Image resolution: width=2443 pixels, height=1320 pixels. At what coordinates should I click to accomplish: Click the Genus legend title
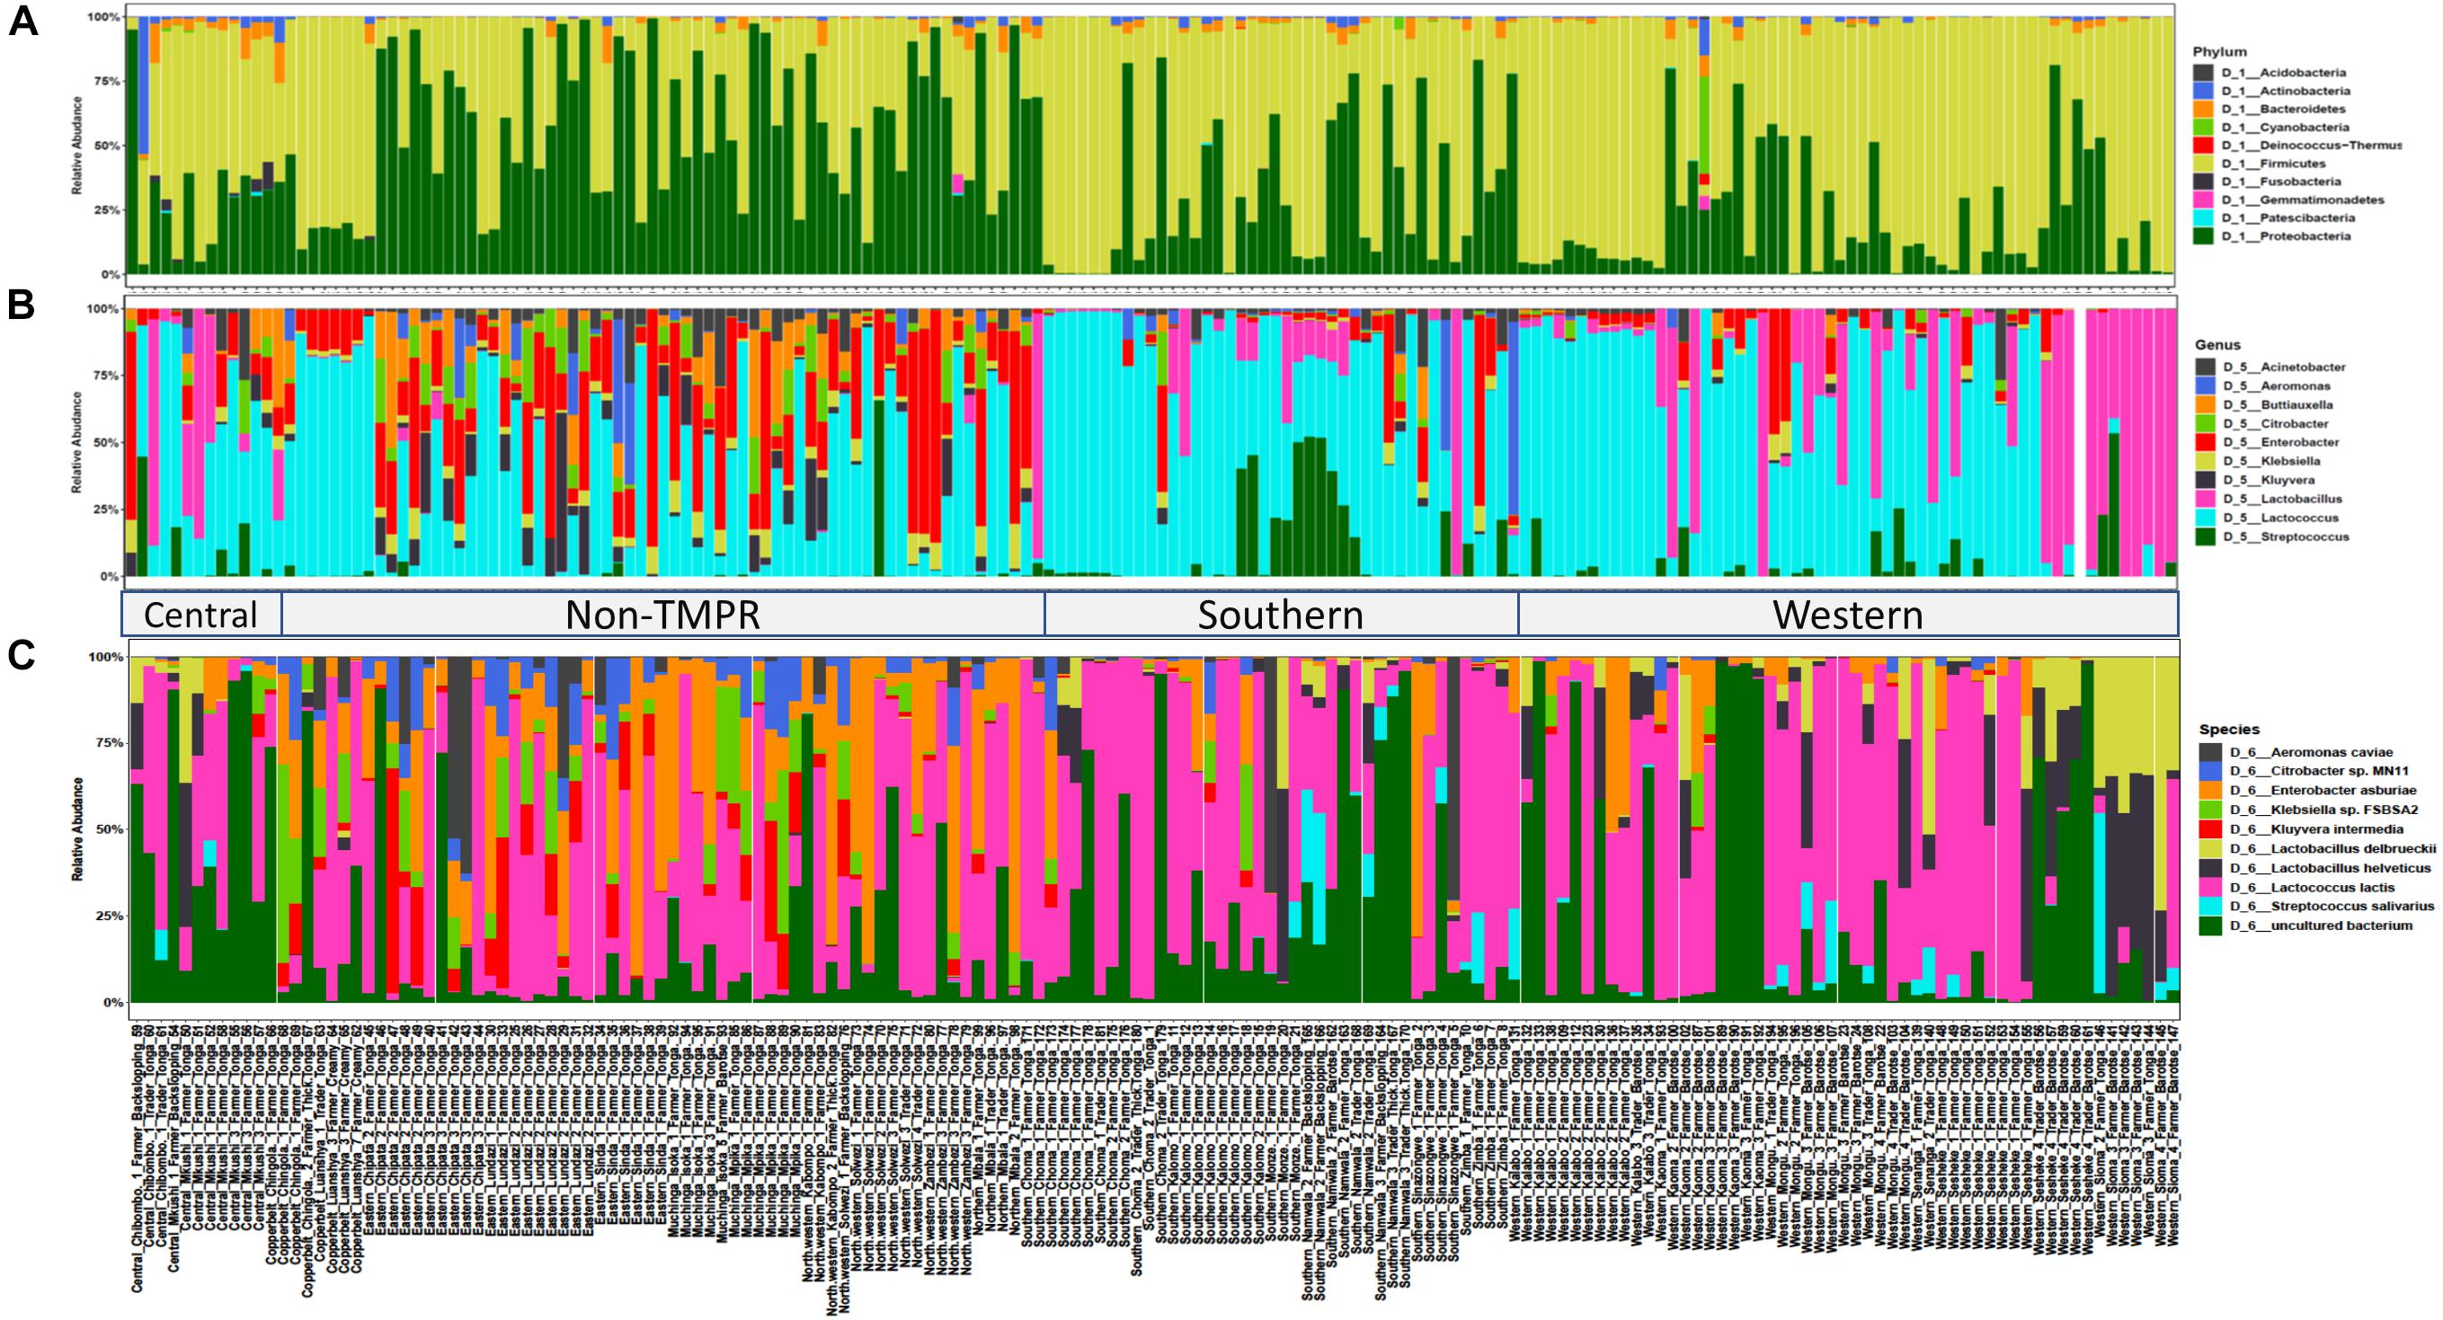[2216, 345]
